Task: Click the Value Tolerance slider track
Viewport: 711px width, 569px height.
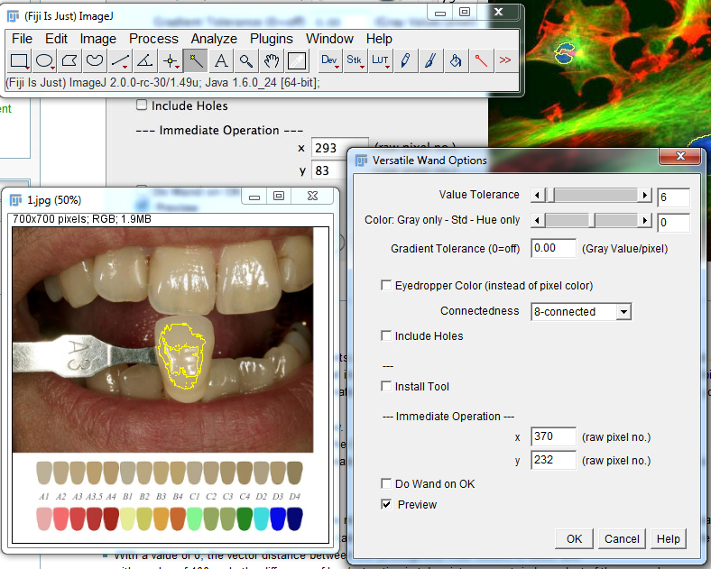Action: tap(596, 196)
